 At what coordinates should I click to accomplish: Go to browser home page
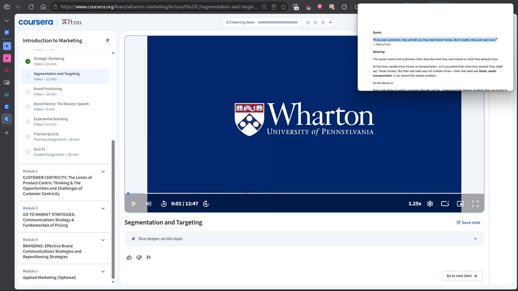pos(43,7)
